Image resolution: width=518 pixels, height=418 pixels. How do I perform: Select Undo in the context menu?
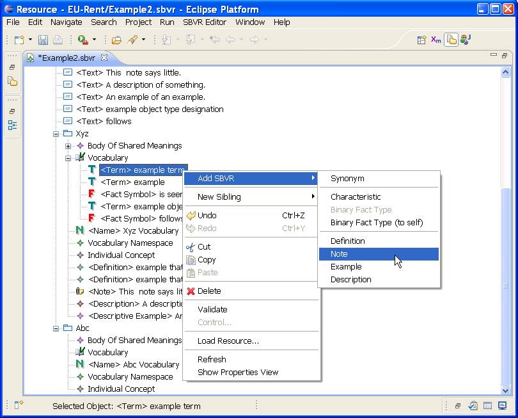click(x=251, y=216)
